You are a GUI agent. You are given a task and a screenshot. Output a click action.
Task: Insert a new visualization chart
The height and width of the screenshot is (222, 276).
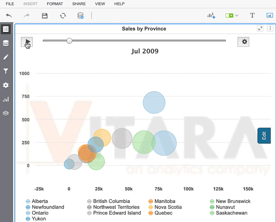pos(211,16)
